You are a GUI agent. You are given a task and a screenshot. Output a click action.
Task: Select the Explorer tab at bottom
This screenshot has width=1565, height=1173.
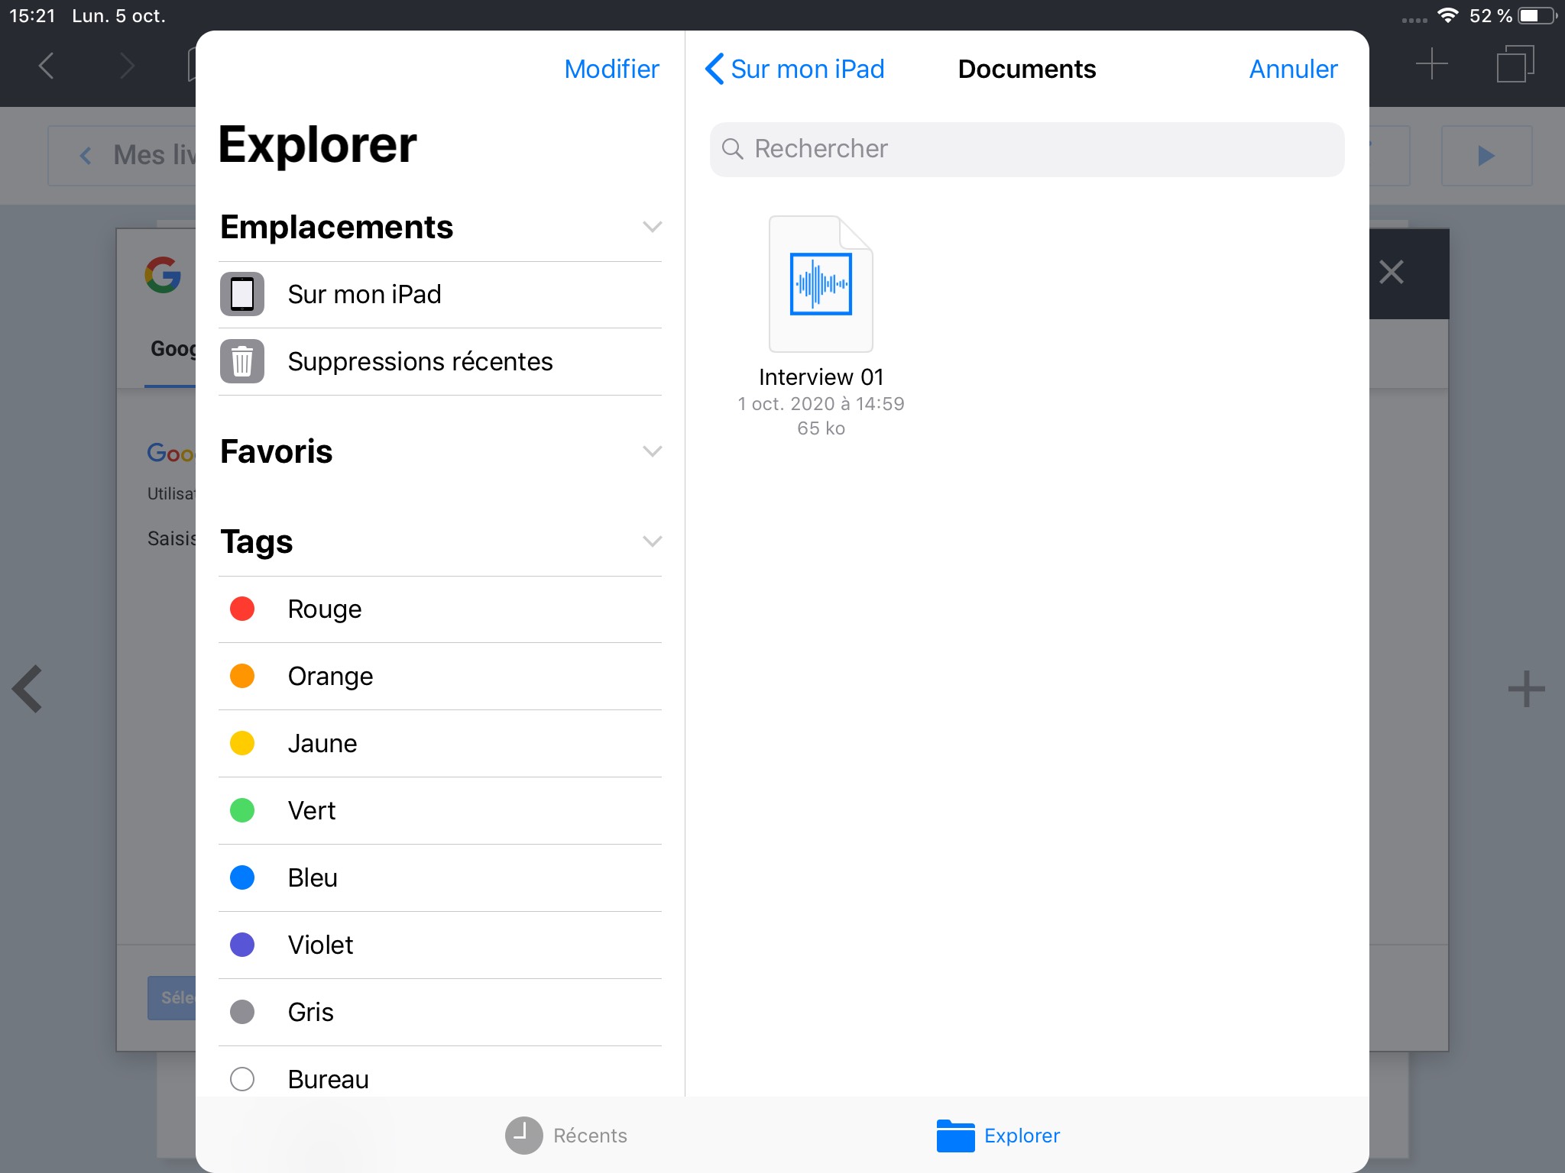click(x=999, y=1136)
